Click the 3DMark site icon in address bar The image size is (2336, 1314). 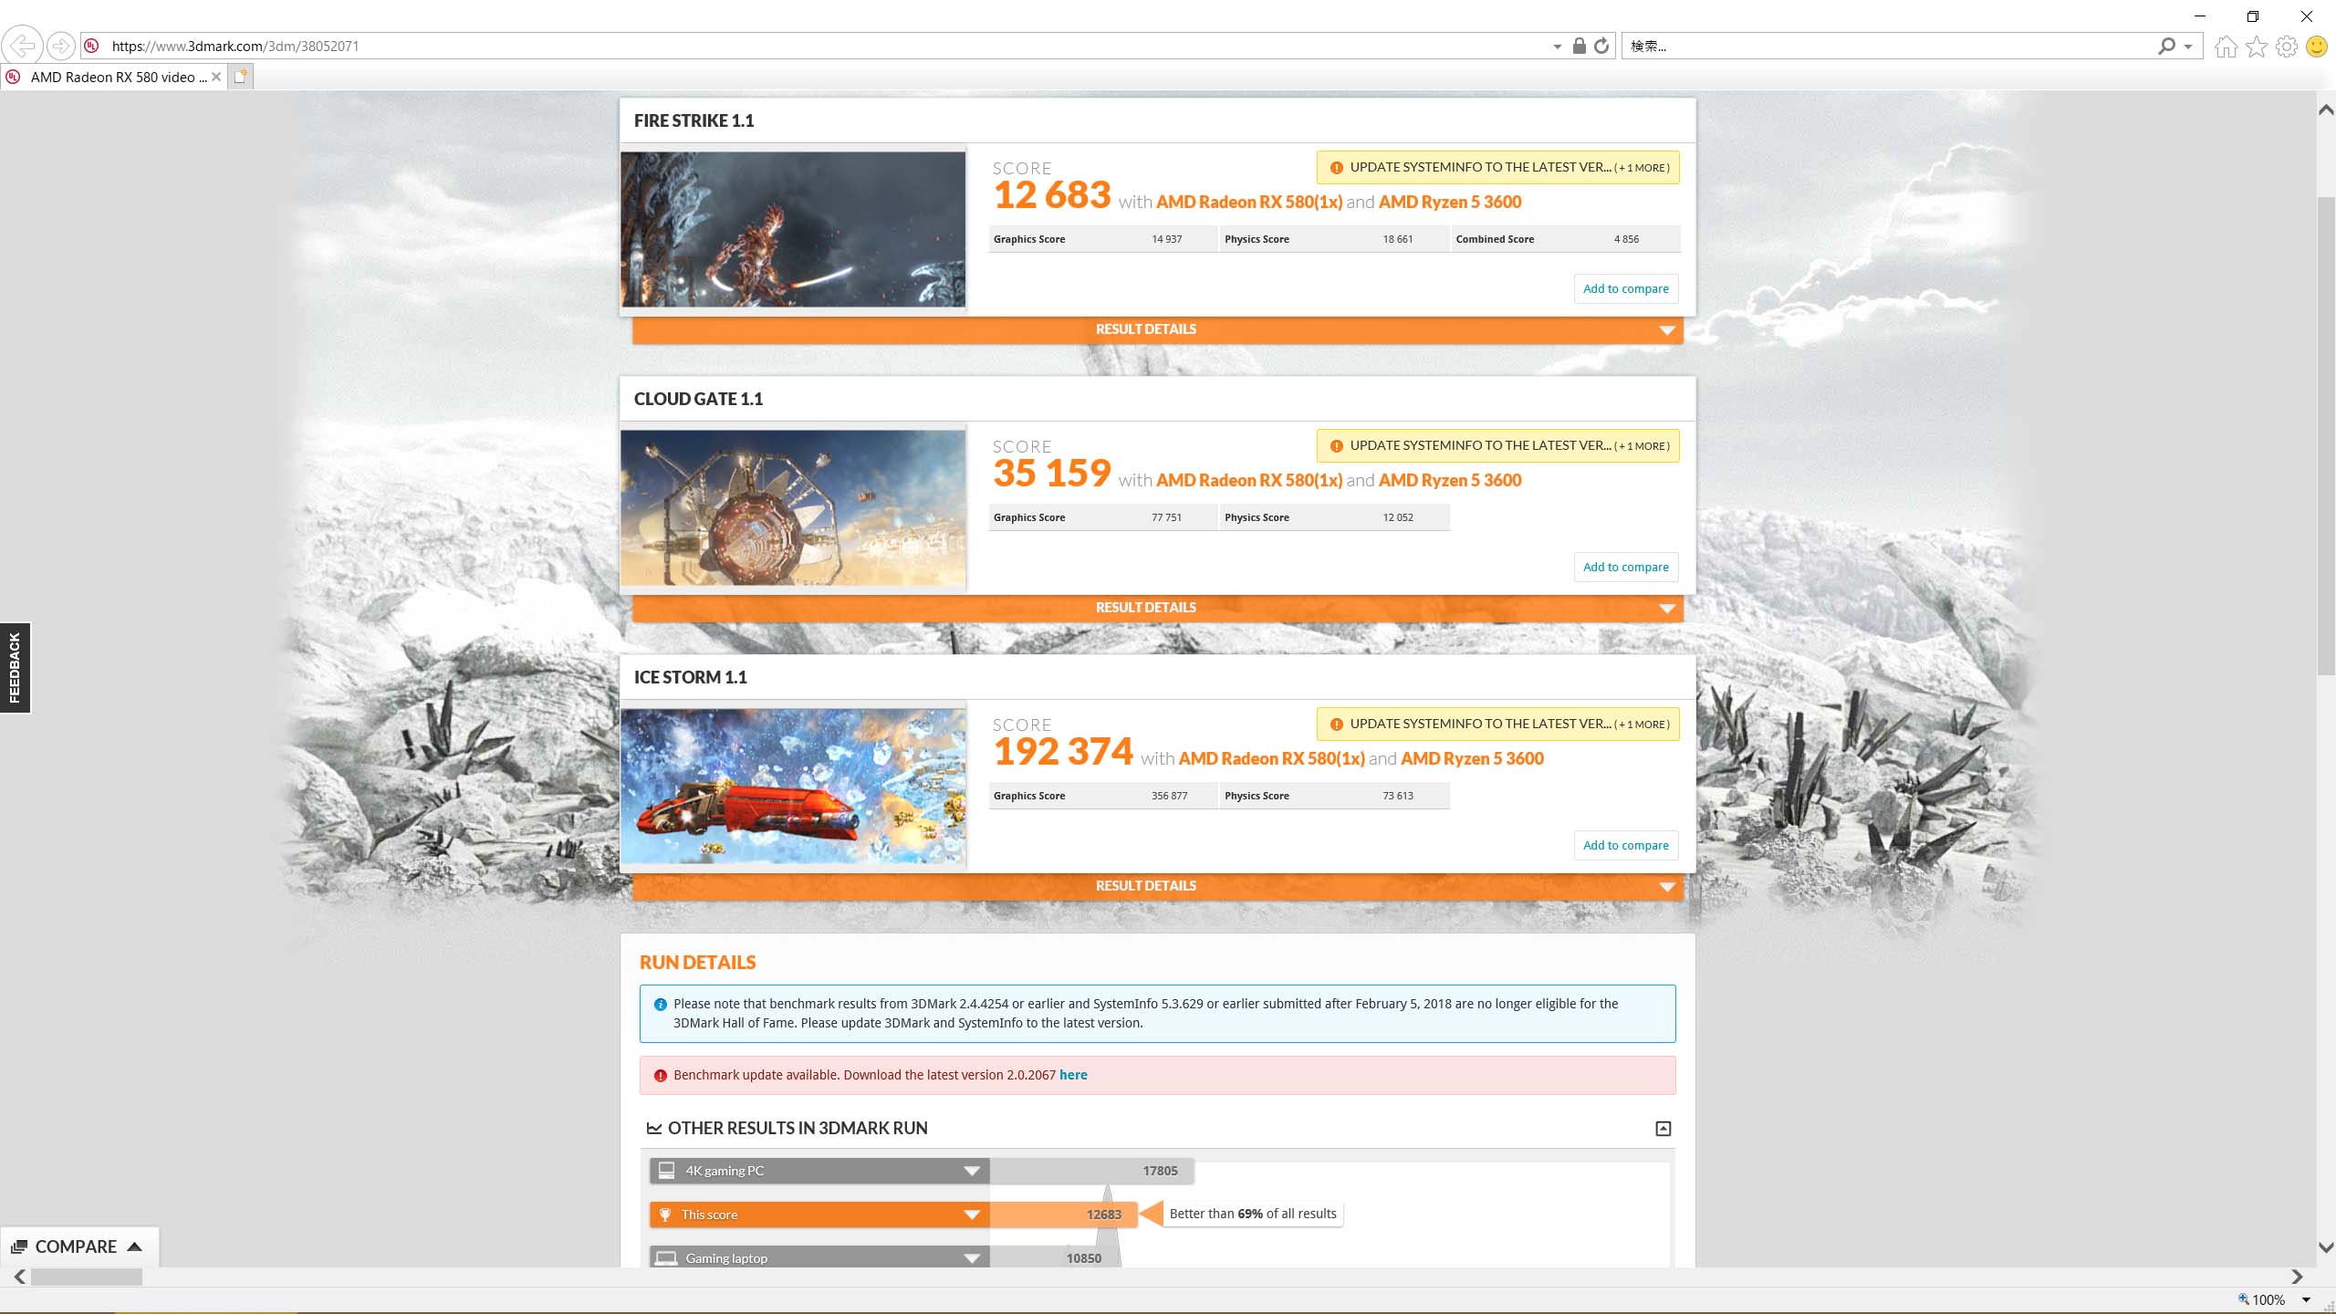pos(91,46)
